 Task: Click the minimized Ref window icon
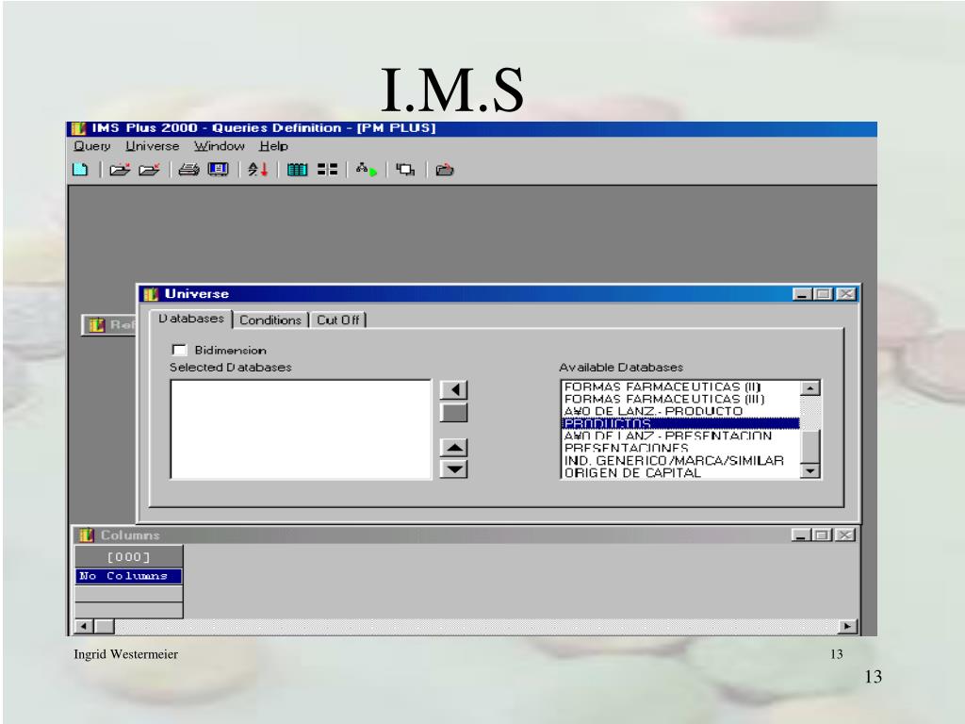point(97,324)
